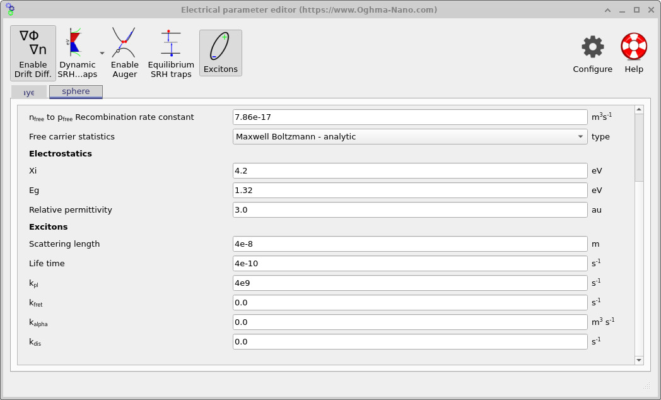Open Help via the lifebuoy icon
The height and width of the screenshot is (400, 661).
pyautogui.click(x=634, y=46)
